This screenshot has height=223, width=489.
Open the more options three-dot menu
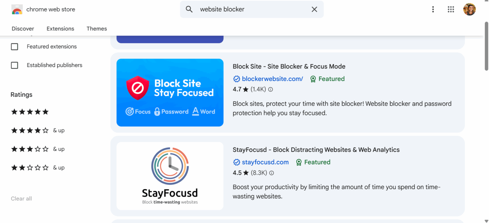433,9
